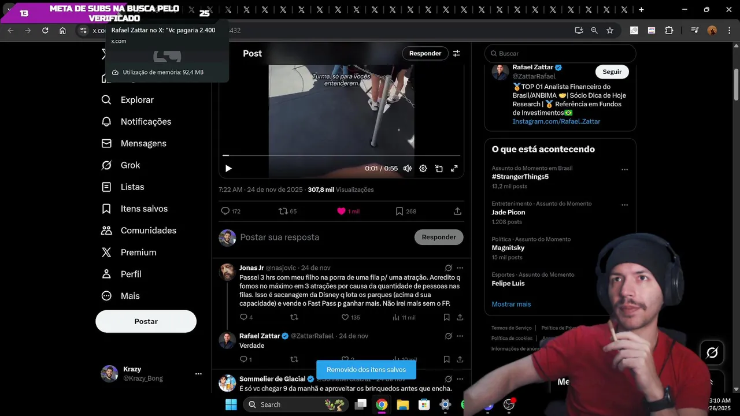Open Listas in the sidebar

point(123,187)
